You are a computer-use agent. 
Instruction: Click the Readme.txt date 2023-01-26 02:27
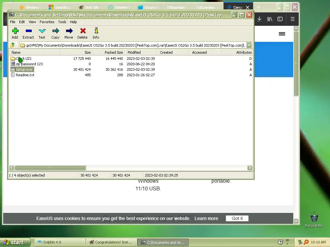click(141, 75)
